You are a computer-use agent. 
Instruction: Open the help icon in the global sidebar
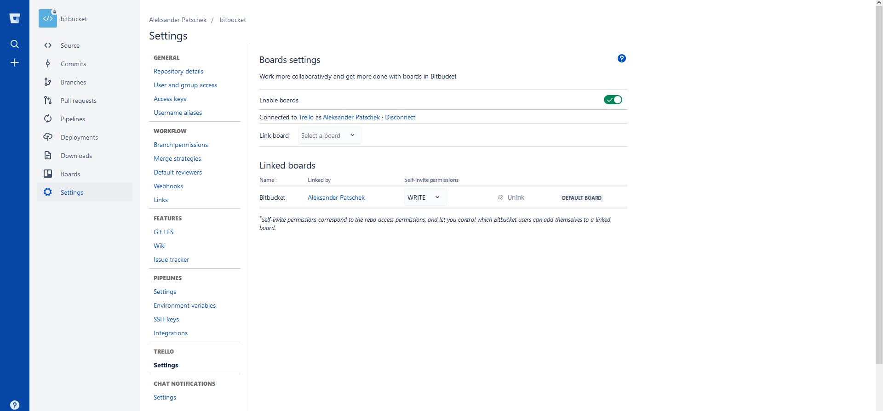pyautogui.click(x=15, y=405)
